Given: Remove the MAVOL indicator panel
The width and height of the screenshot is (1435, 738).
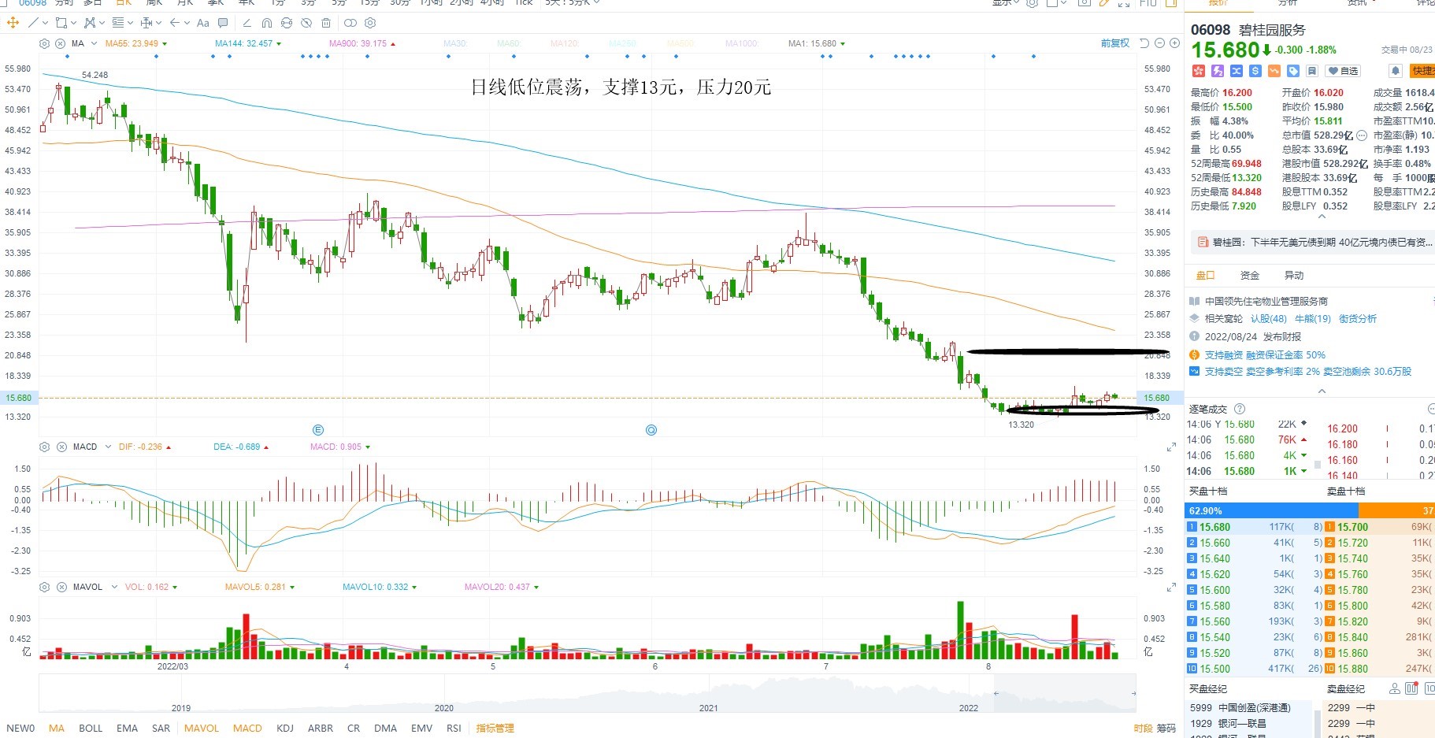Looking at the screenshot, I should point(61,587).
